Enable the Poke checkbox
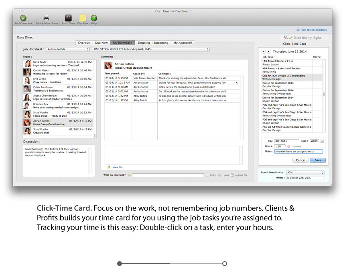The height and width of the screenshot is (272, 345). [207, 175]
